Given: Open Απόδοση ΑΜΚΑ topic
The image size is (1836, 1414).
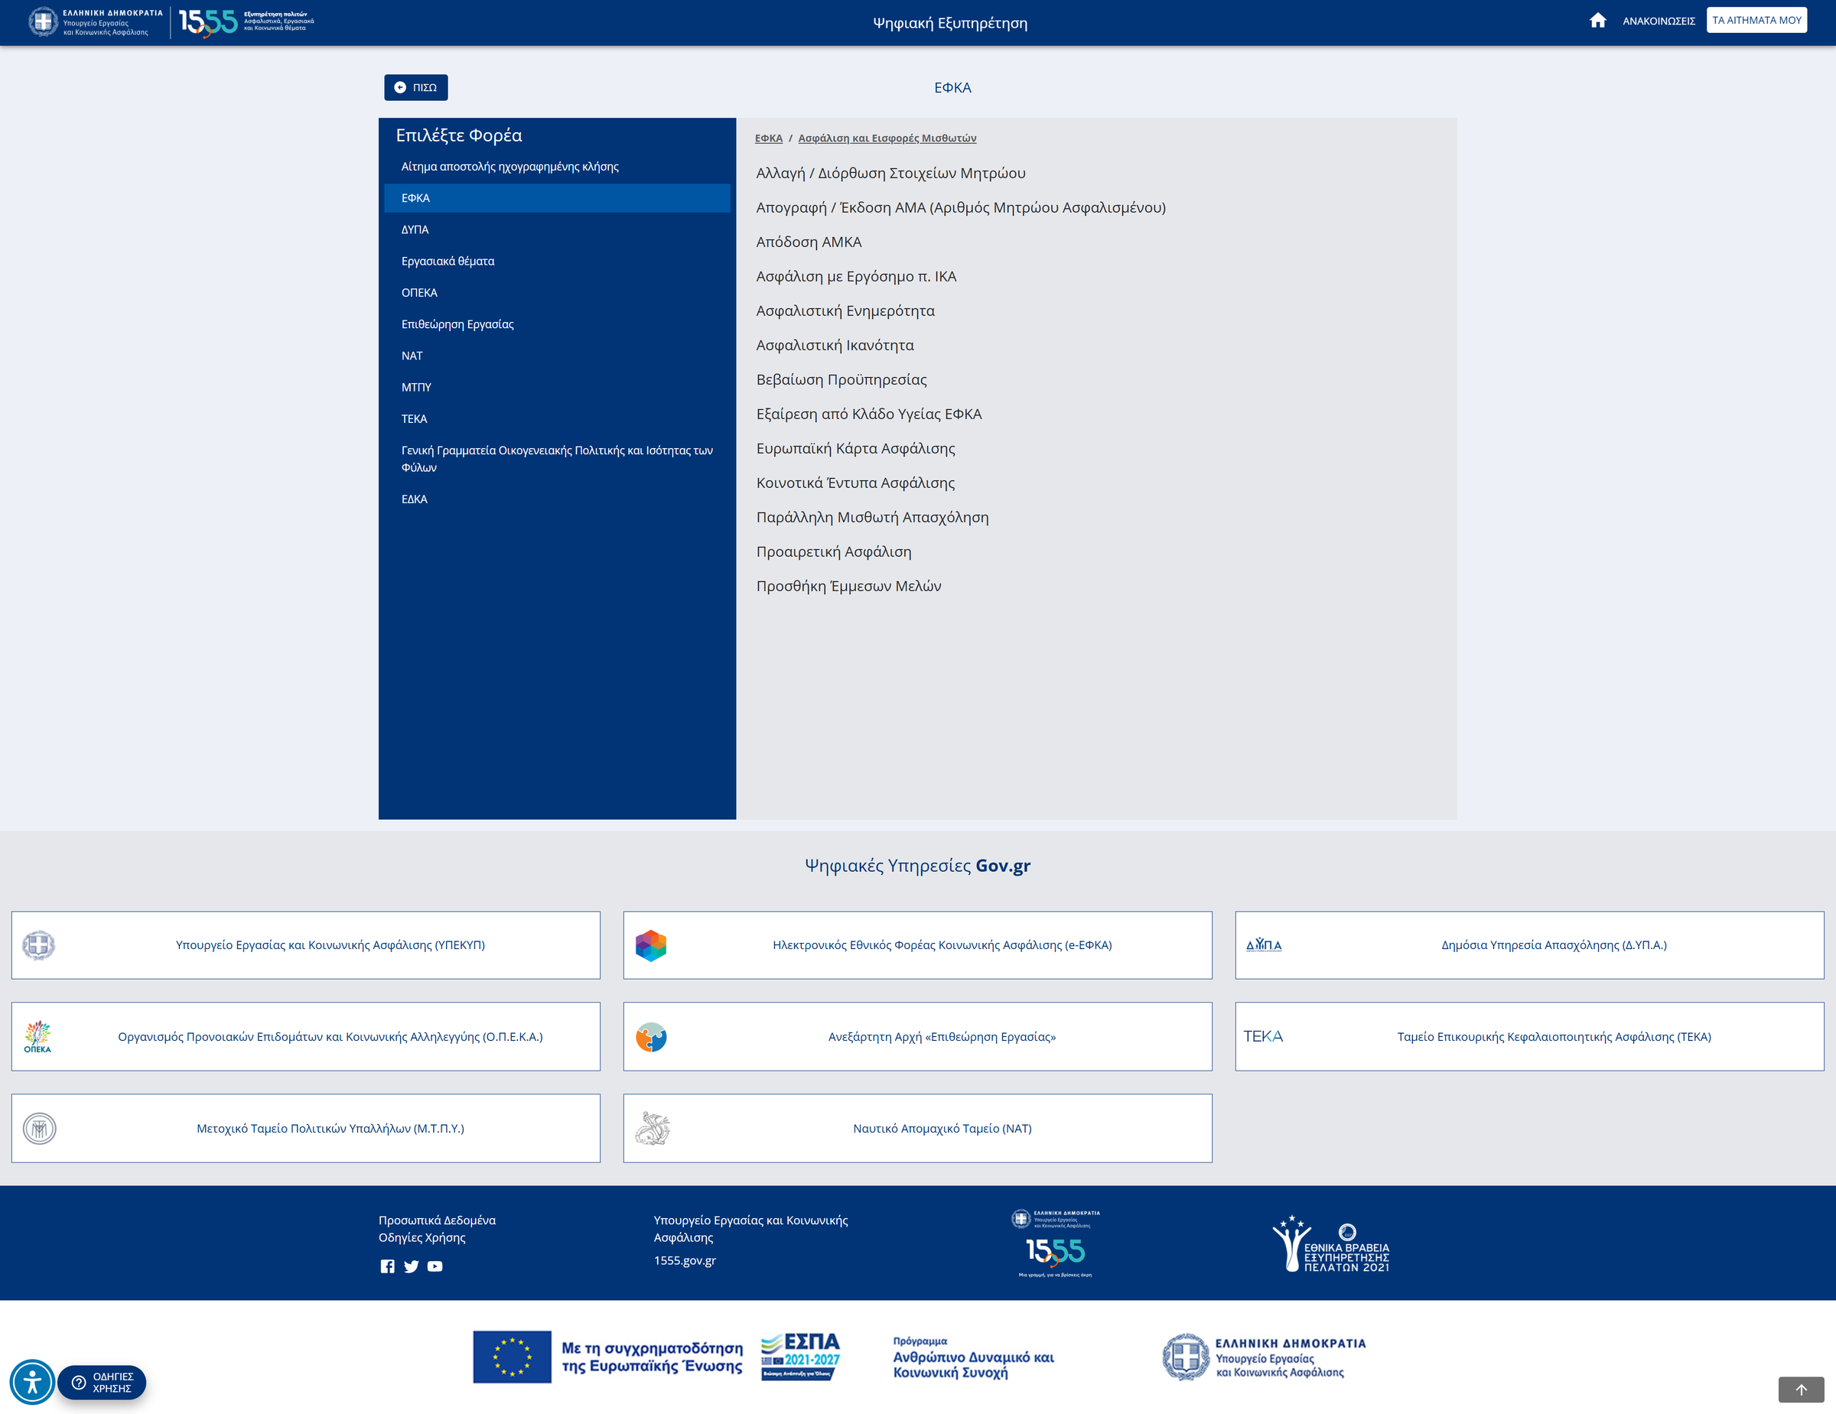Looking at the screenshot, I should (809, 242).
